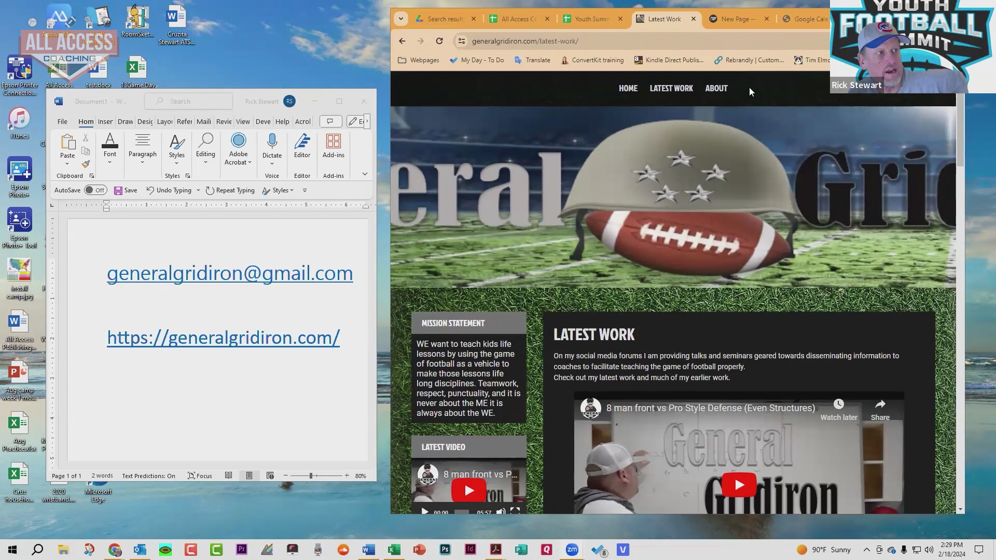Reload the generalgridiron page in Chrome

(439, 41)
